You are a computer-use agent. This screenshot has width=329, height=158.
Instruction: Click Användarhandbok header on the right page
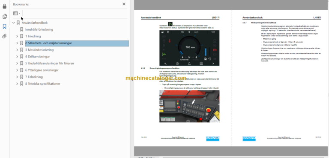pyautogui.click(x=253, y=18)
